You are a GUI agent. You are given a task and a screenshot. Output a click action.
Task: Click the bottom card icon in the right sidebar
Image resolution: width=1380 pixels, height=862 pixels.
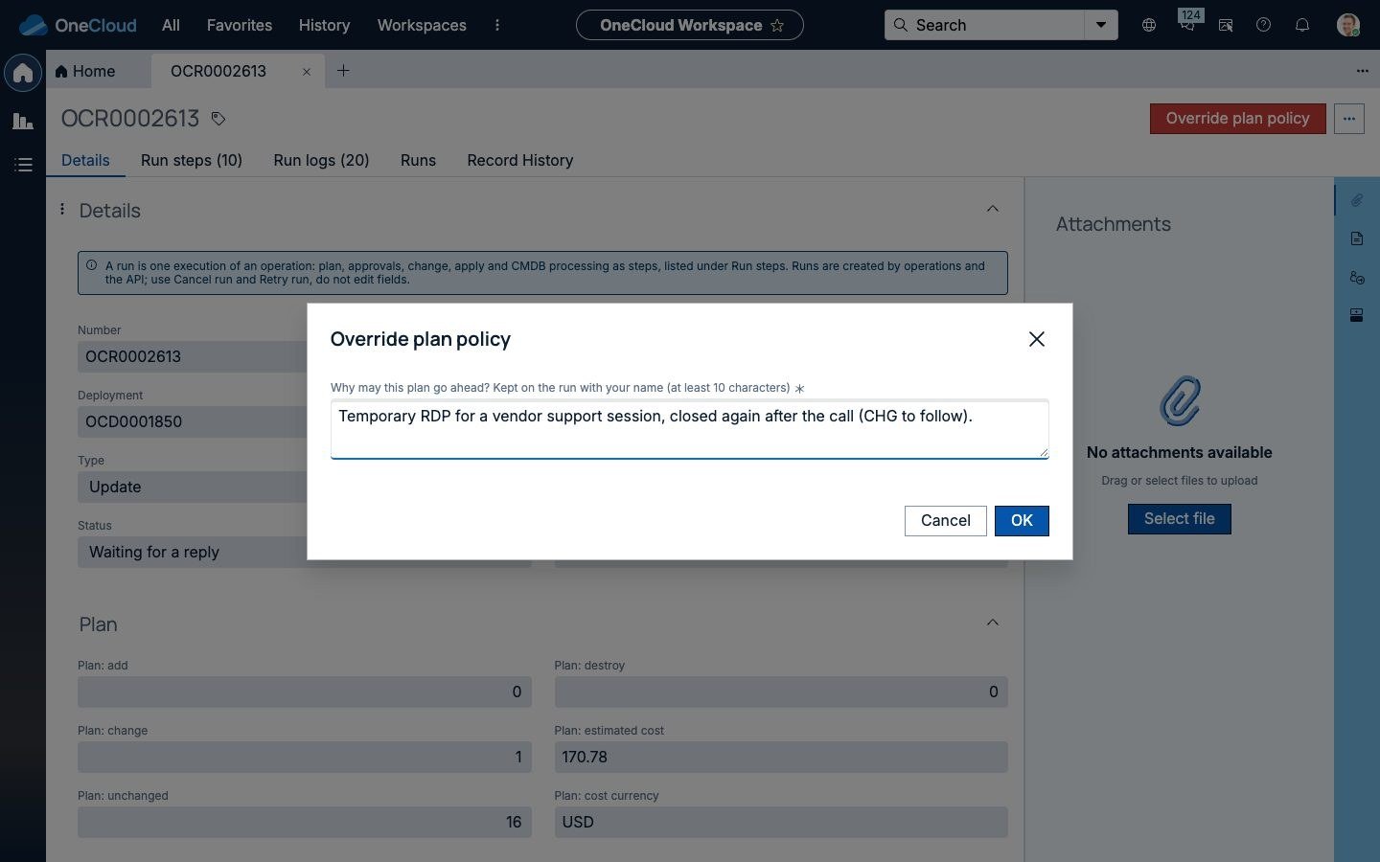[x=1357, y=315]
